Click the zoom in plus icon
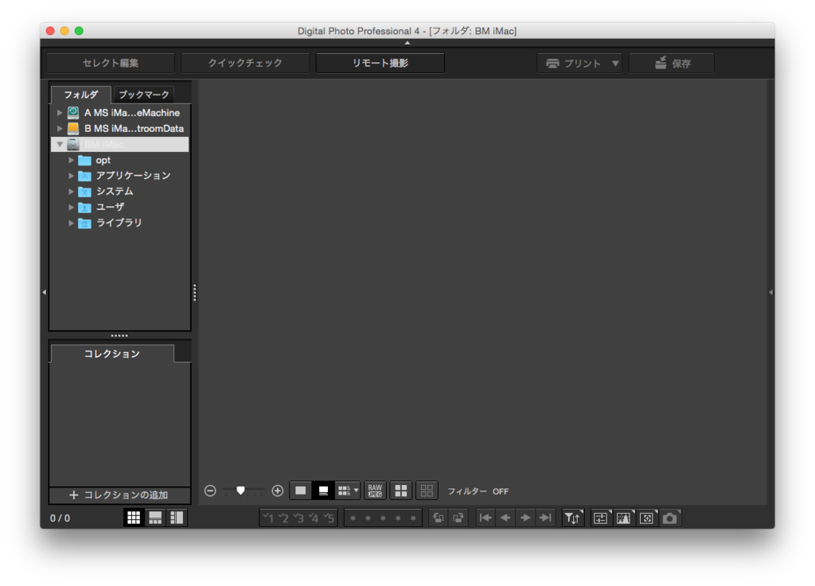815x586 pixels. click(278, 491)
